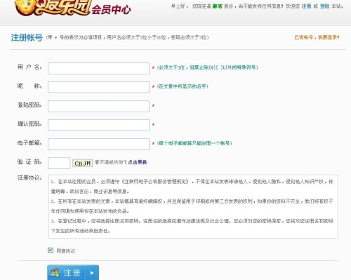Toggle the 同意协议 agreement checkbox

(51, 251)
